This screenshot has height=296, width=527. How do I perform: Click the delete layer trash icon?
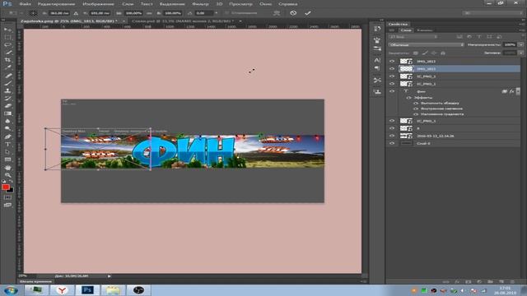pyautogui.click(x=512, y=281)
